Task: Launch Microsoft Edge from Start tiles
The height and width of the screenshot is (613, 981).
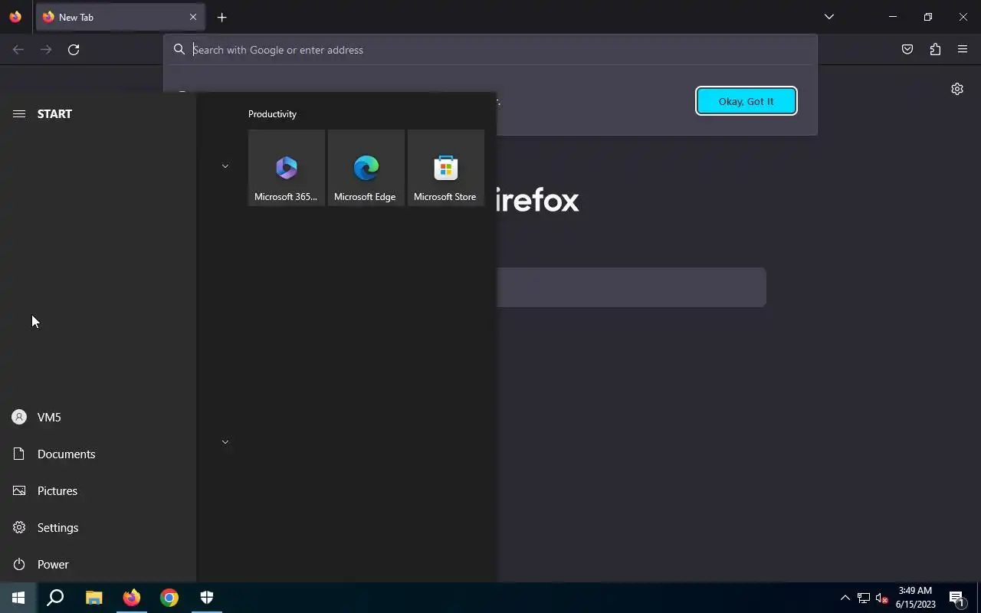Action: point(366,167)
